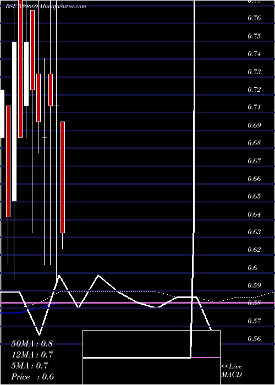The height and width of the screenshot is (385, 275).
Task: Click inside the Live MACD inset panel
Action: [x=151, y=358]
